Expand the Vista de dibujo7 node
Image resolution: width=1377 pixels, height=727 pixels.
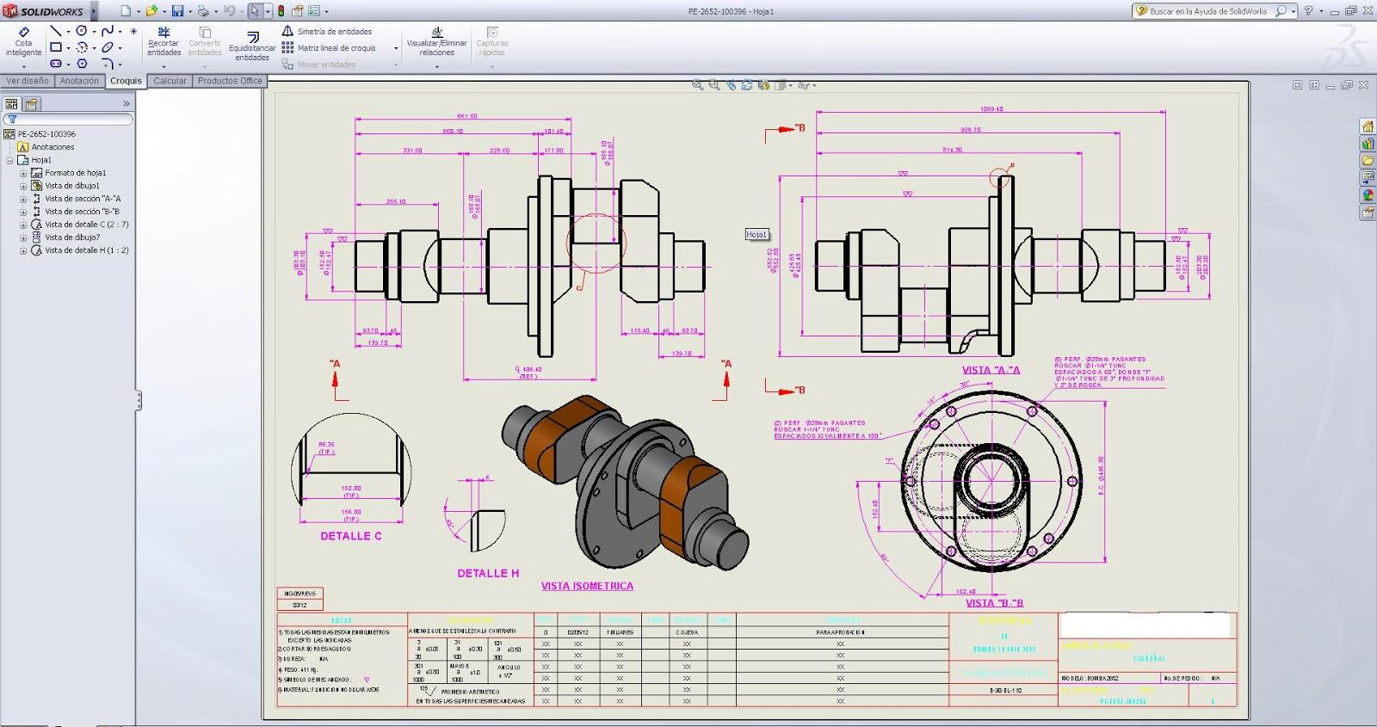[x=24, y=237]
